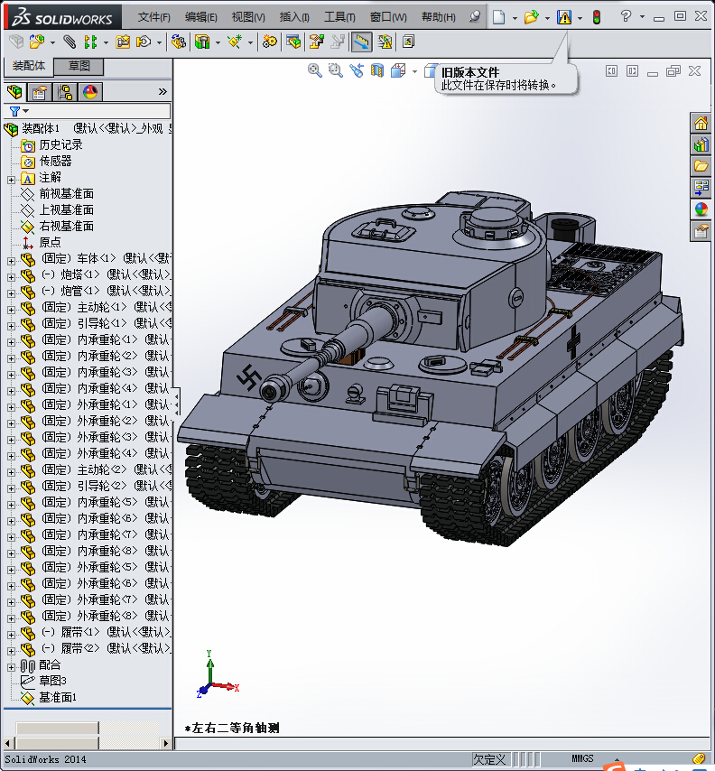The width and height of the screenshot is (715, 771).
Task: Expand the 注解 annotations node
Action: tap(11, 180)
